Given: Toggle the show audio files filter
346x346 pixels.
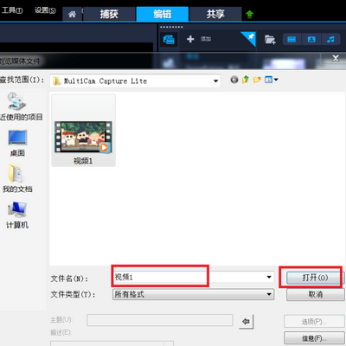Looking at the screenshot, I should 330,39.
